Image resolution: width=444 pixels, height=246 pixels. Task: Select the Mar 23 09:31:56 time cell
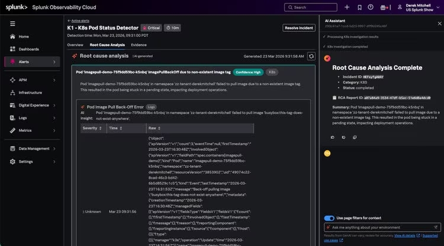123,212
